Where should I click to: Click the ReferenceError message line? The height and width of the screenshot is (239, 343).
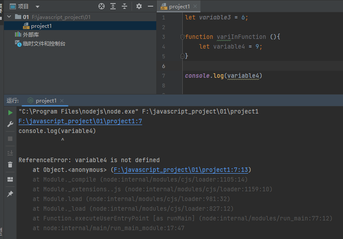click(89, 160)
